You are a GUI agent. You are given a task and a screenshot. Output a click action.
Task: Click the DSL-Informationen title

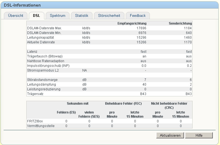point(22,5)
